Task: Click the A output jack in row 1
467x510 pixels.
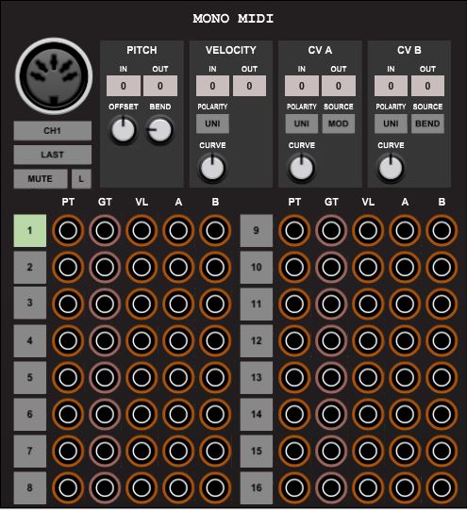Action: [x=178, y=231]
